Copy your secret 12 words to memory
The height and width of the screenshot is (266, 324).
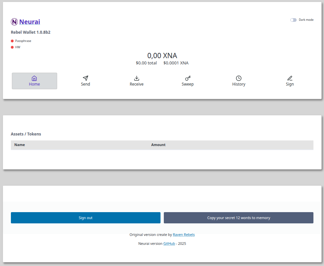click(x=238, y=218)
